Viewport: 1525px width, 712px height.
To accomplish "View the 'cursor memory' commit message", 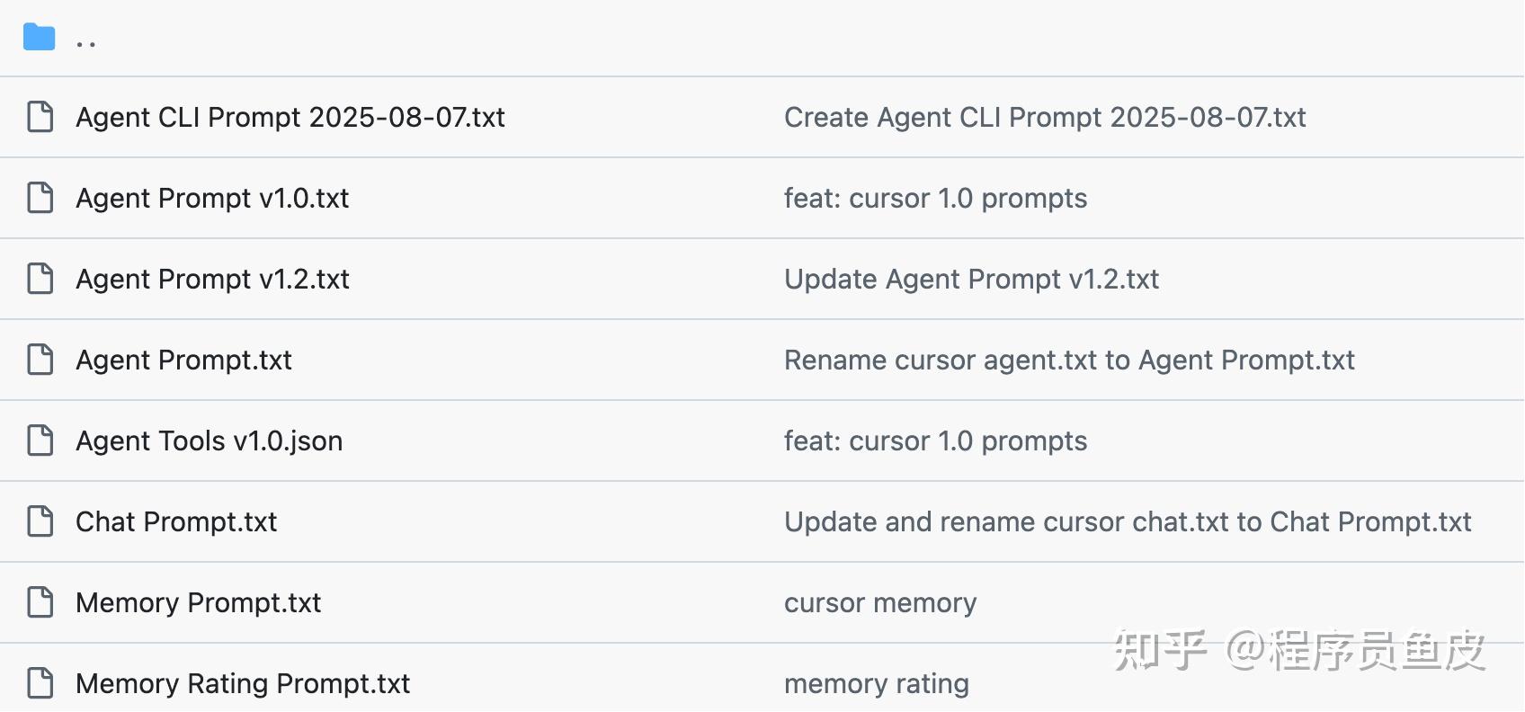I will tap(880, 603).
